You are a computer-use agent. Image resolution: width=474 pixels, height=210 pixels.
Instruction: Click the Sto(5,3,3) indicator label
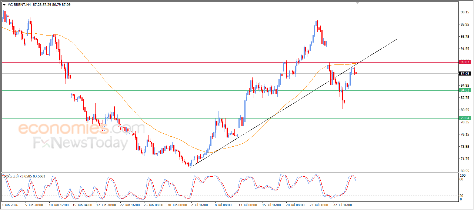pos(24,176)
